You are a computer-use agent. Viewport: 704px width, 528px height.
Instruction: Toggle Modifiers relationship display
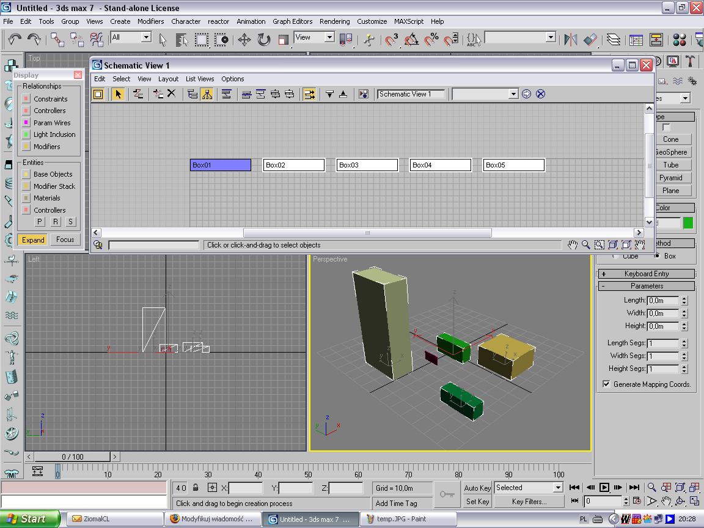26,147
